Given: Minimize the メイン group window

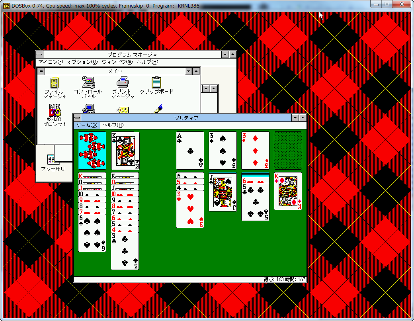Looking at the screenshot, I should tap(188, 71).
